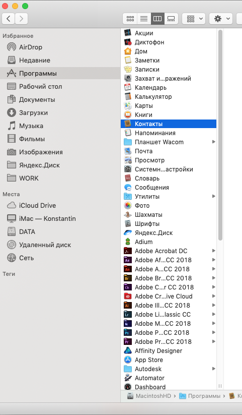Image resolution: width=242 pixels, height=415 pixels.
Task: Open the gear action menu
Action: (x=221, y=19)
